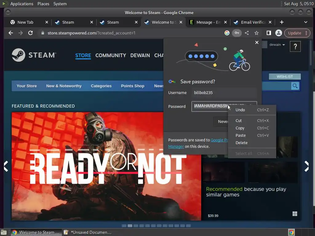Open a new Chrome tab with plus
Viewport: 315px width, 236px height.
pos(282,22)
